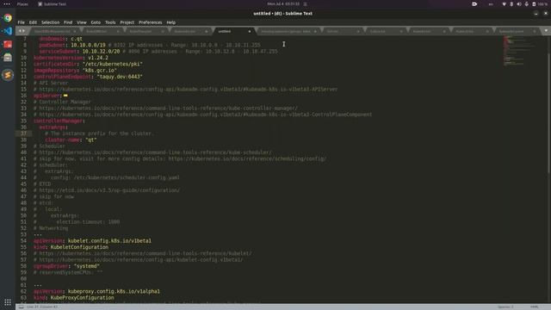Screen dimensions: 551x310
Task: Open the Find menu
Action: pyautogui.click(x=68, y=22)
